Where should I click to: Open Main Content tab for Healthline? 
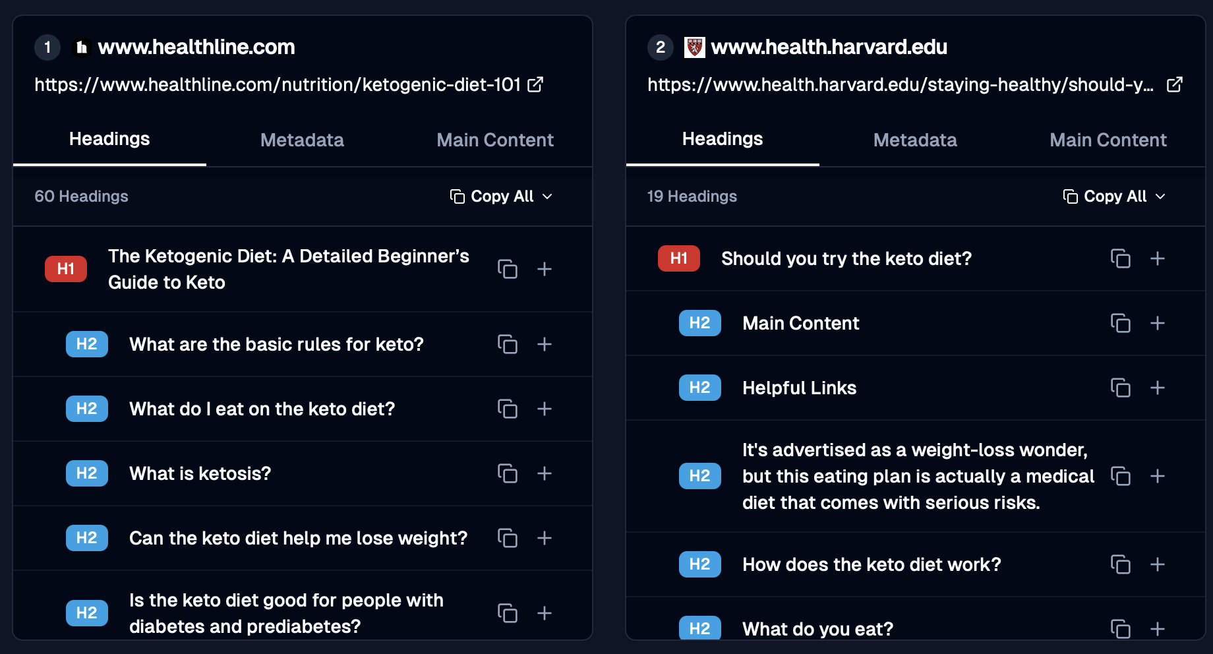[x=494, y=140]
